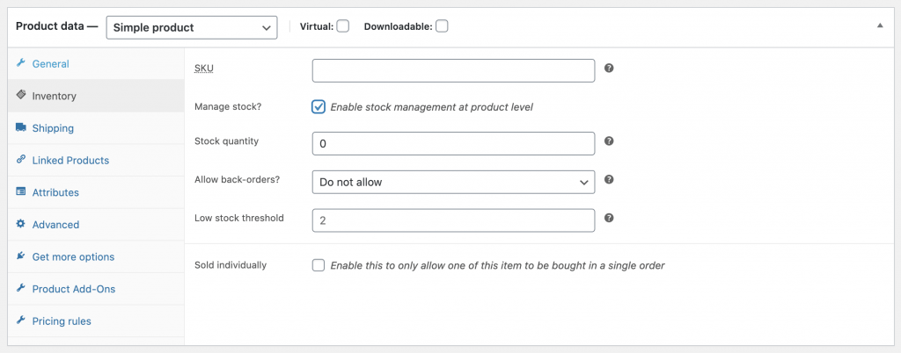Screen dimensions: 901x353
Task: Show help tip for Low stock threshold
Action: 609,218
